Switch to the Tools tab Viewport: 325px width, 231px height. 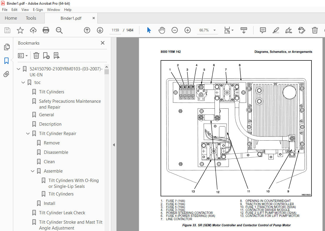31,18
